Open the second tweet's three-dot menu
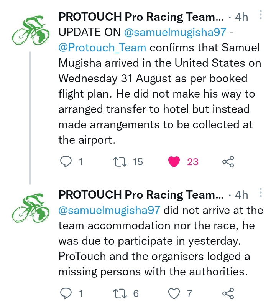This screenshot has width=276, height=305. (260, 192)
